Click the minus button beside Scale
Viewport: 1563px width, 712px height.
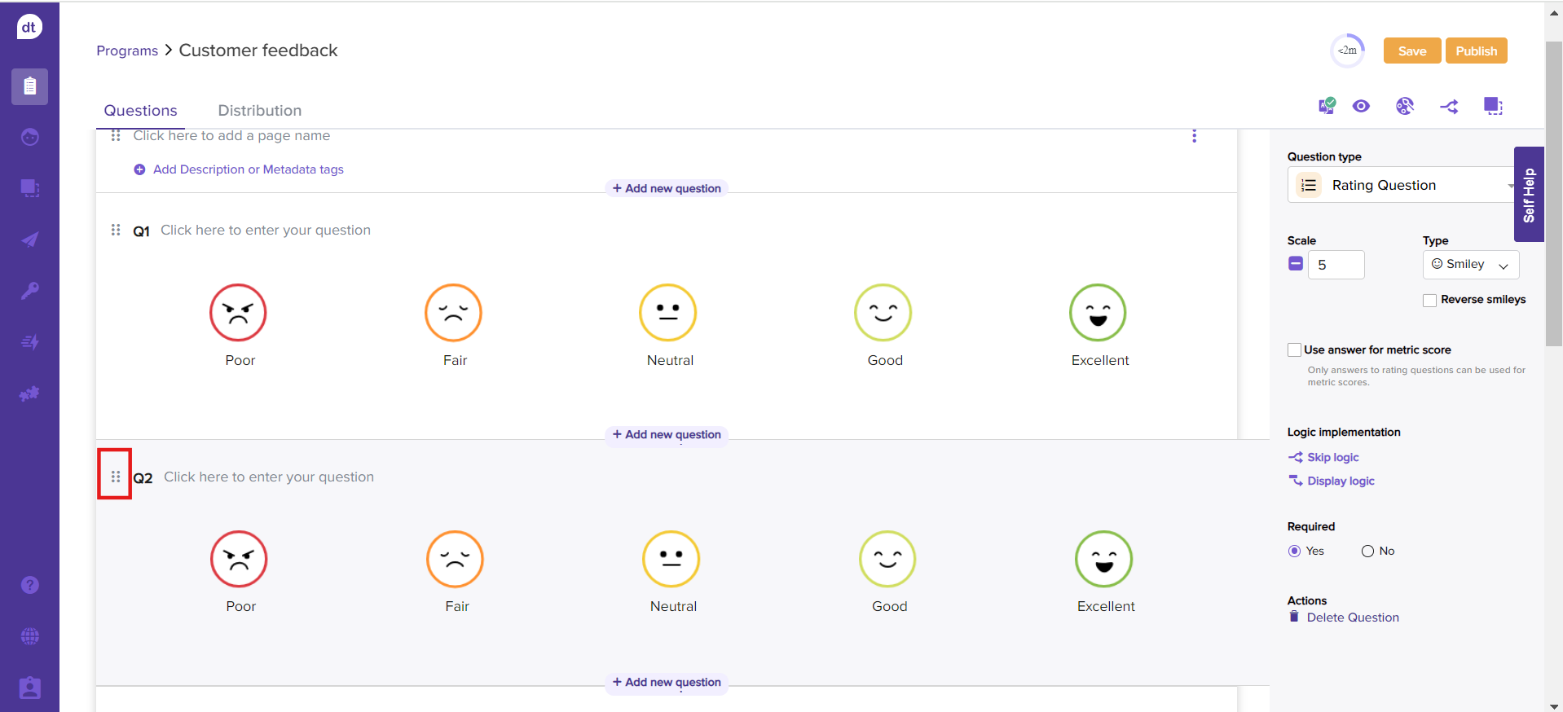(x=1296, y=264)
